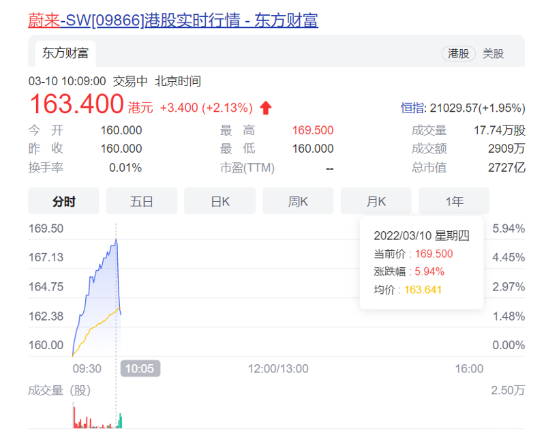
Task: Click the 09:30 x-axis time label
Action: point(87,368)
